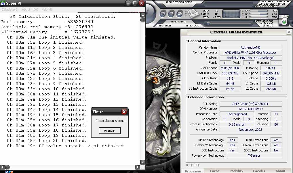Click Super PI horizontal scroll left arrow
Viewport: 293px width, 173px height.
[2, 167]
